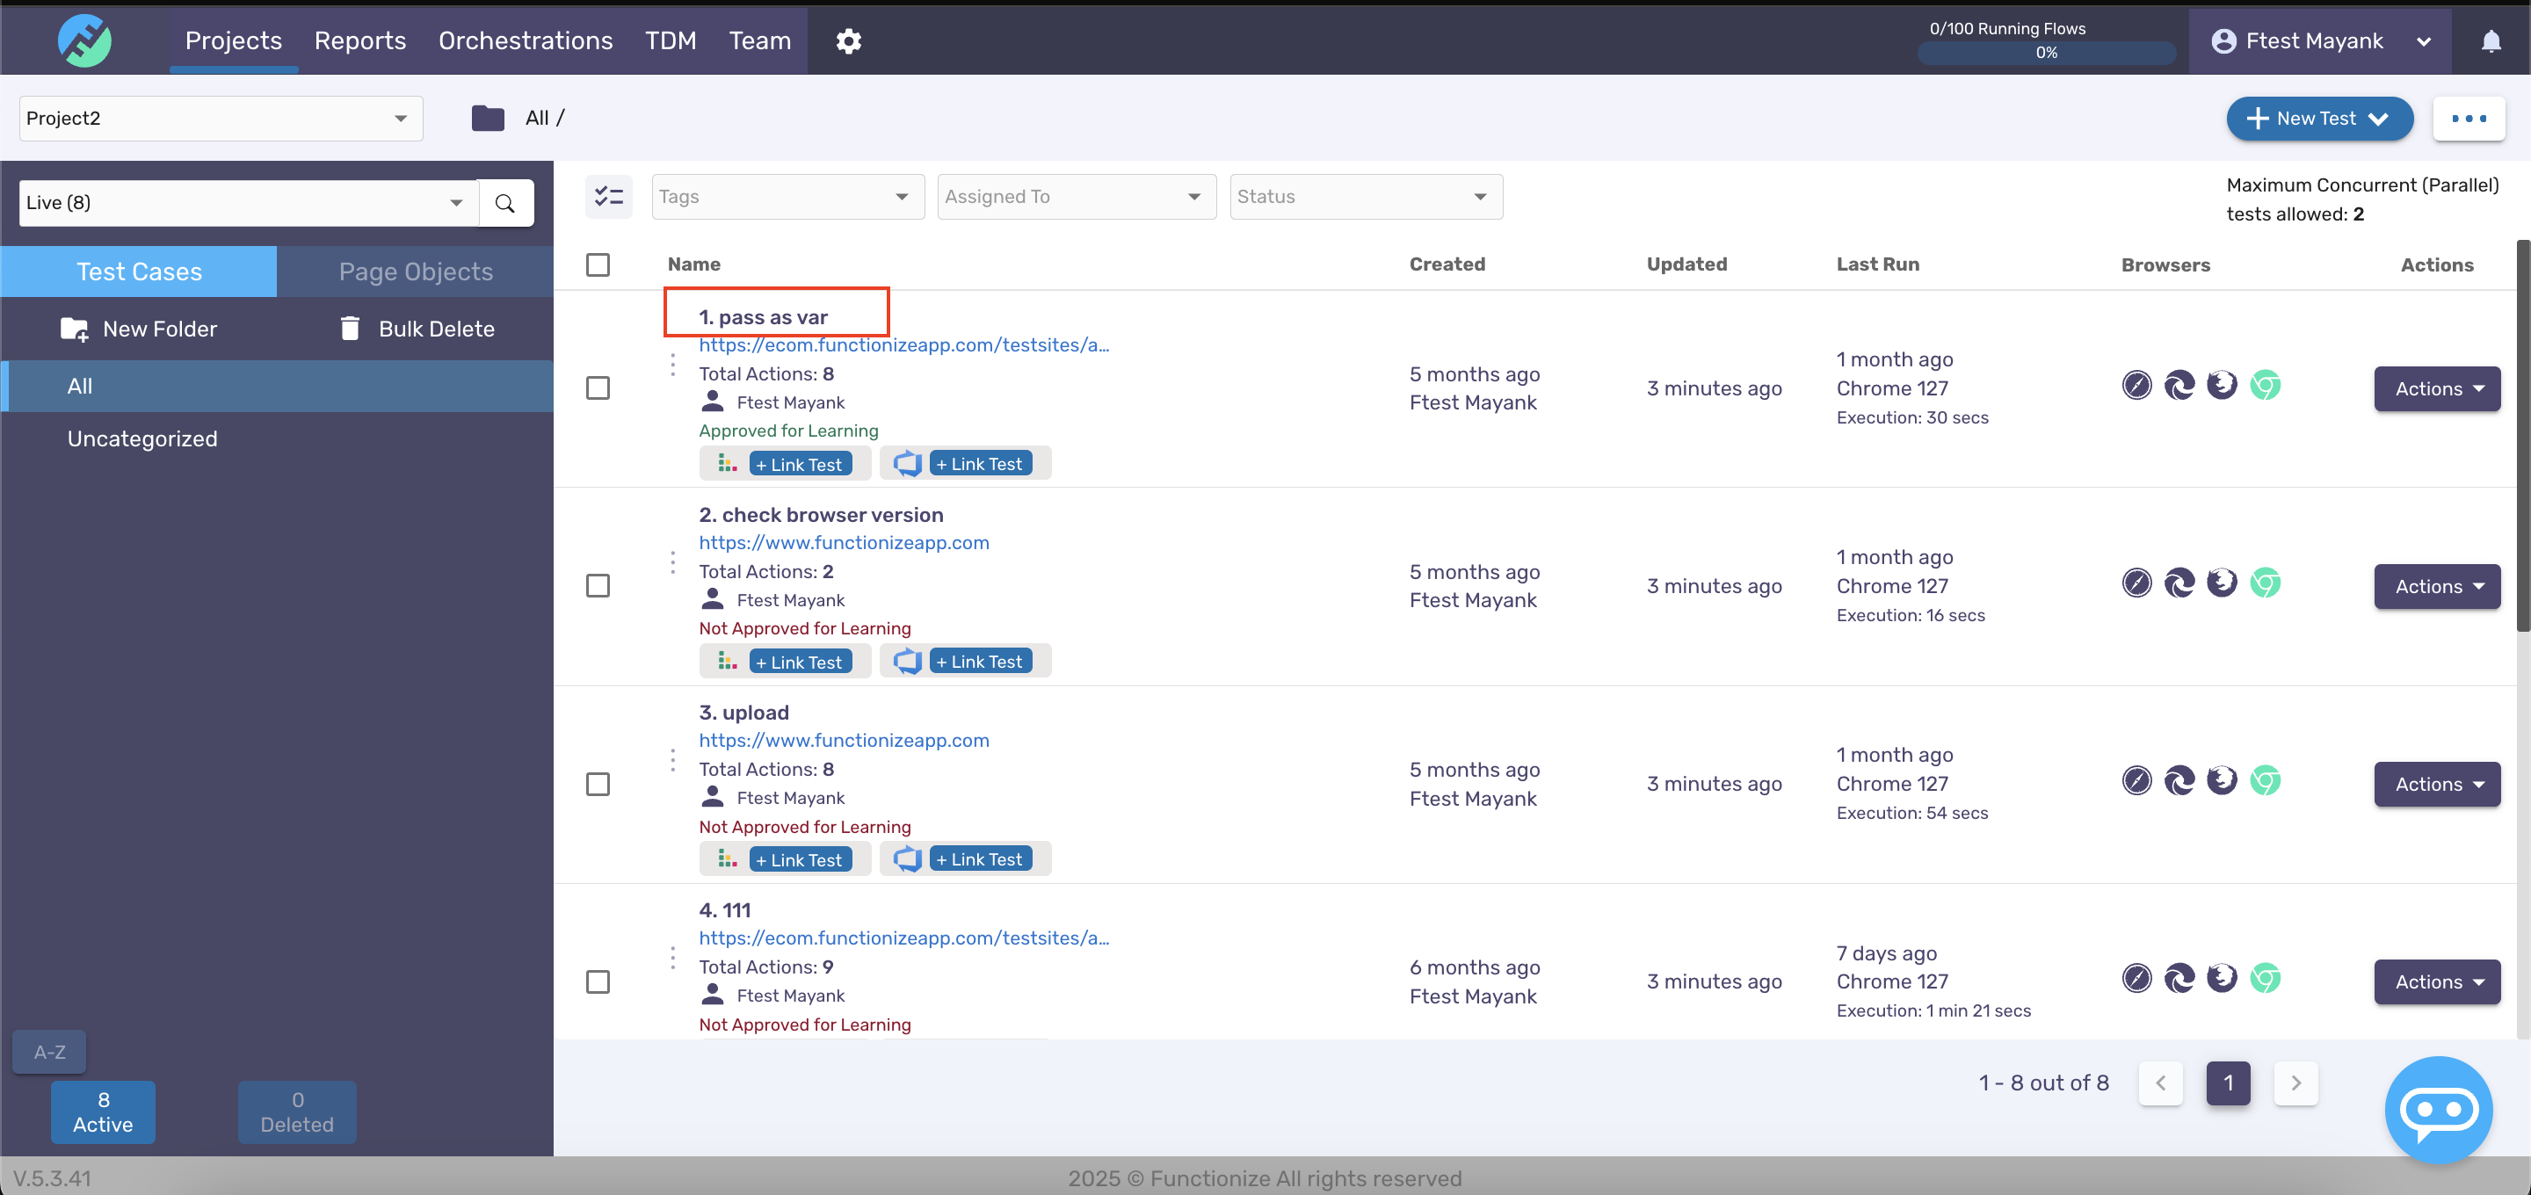Image resolution: width=2531 pixels, height=1195 pixels.
Task: Select page 1 in pagination
Action: (2229, 1083)
